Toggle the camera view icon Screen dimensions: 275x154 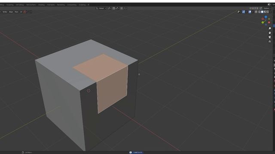[x=270, y=37]
